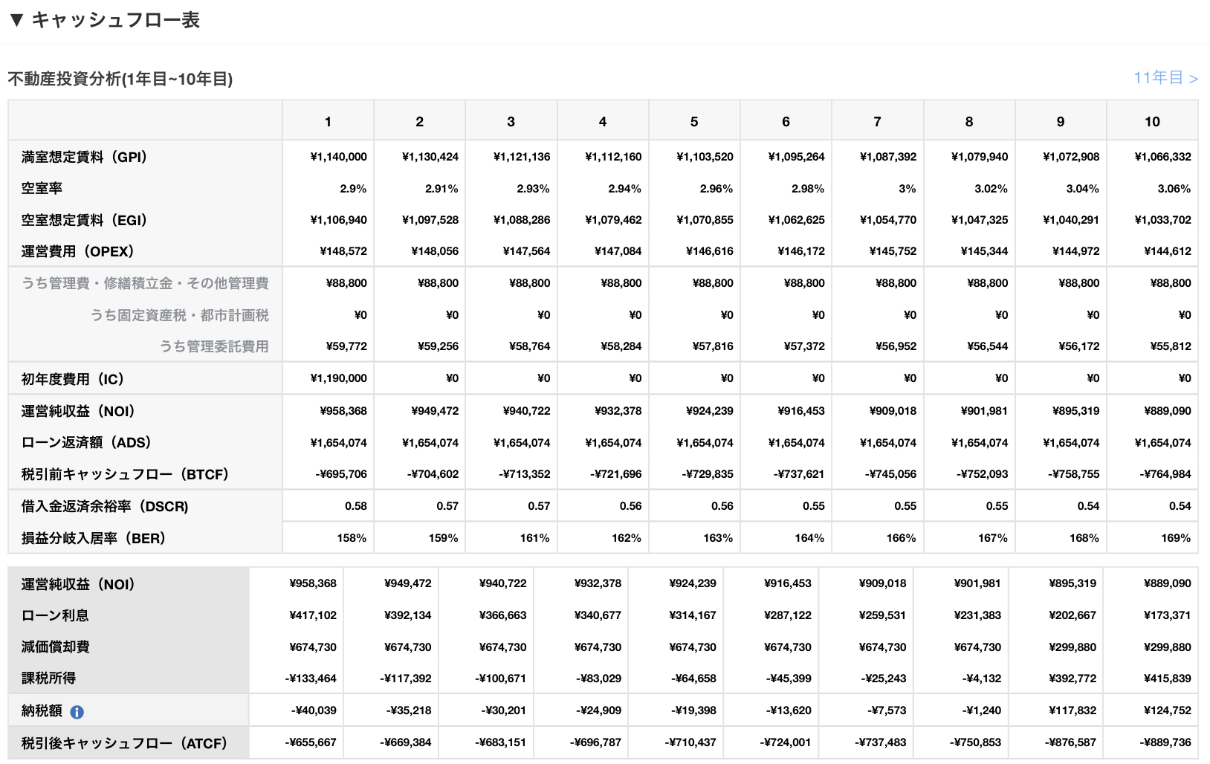Viewport: 1210px width, 764px height.
Task: Select ローン返済額（ADS） row label
Action: click(86, 442)
